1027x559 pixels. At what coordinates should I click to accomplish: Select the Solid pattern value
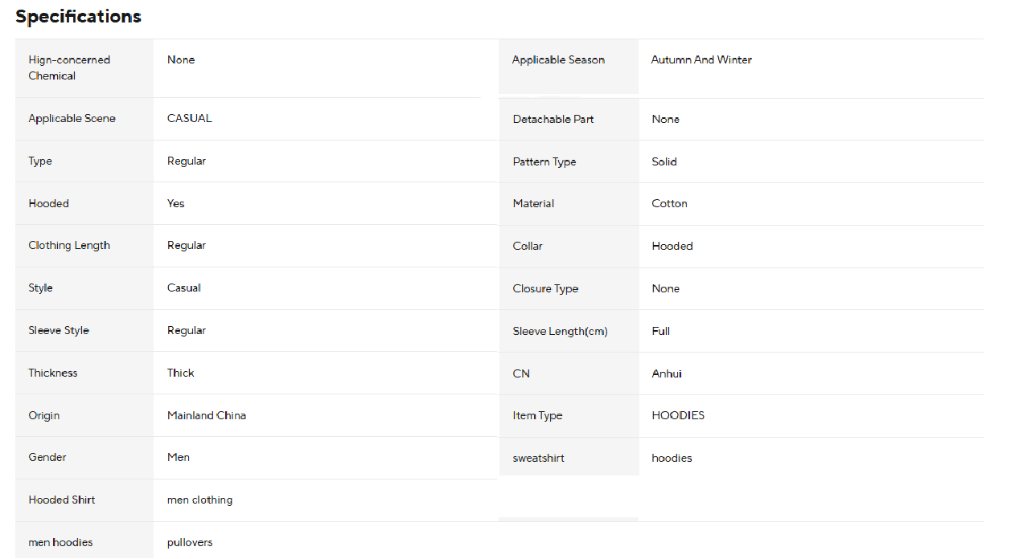tap(664, 162)
